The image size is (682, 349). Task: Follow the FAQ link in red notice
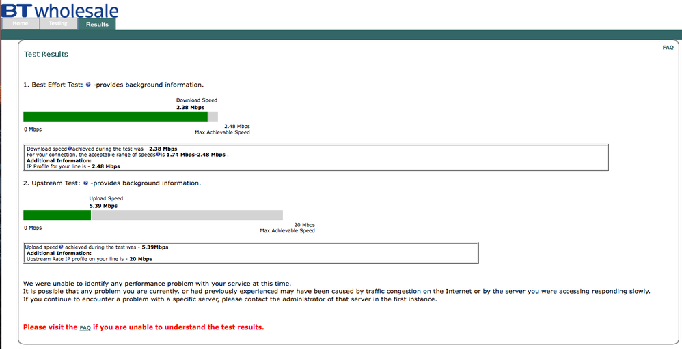click(x=85, y=328)
